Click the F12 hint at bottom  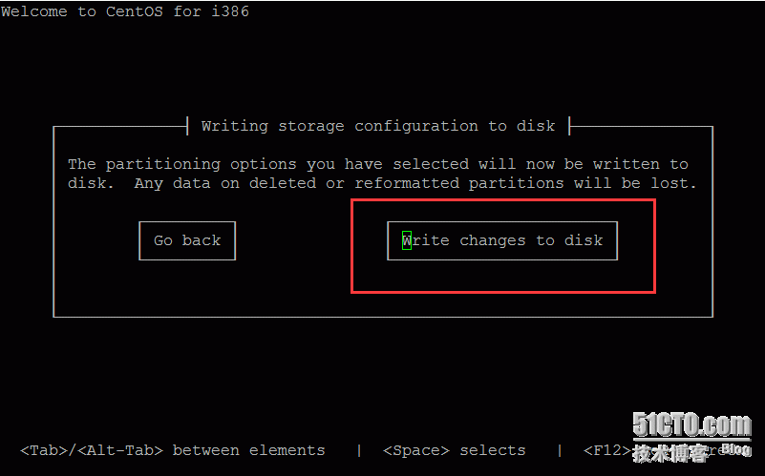click(607, 450)
